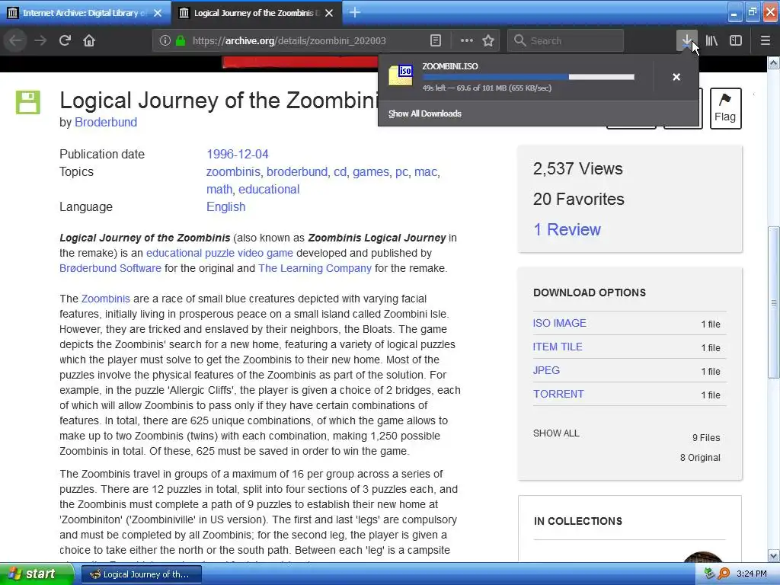Open the pc topic link
780x585 pixels.
click(x=401, y=171)
